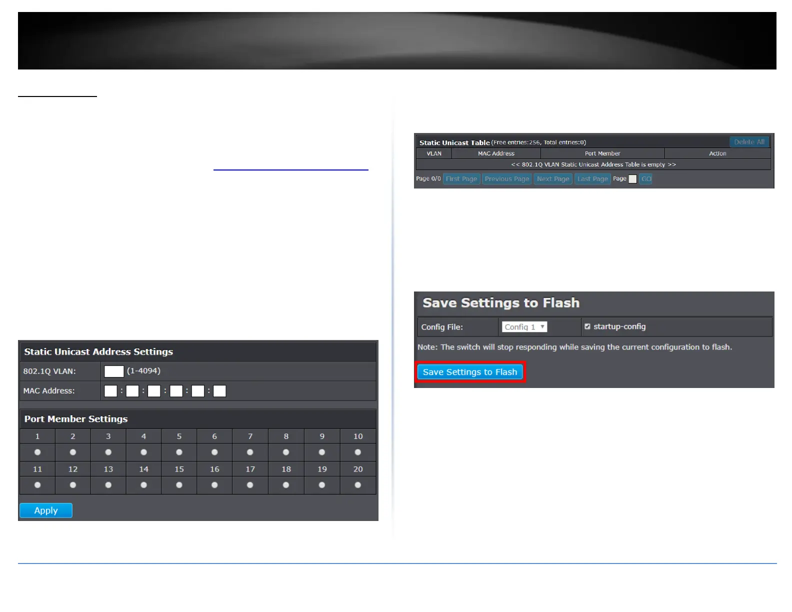Click the Port Member column header
This screenshot has width=792, height=612.
(602, 153)
